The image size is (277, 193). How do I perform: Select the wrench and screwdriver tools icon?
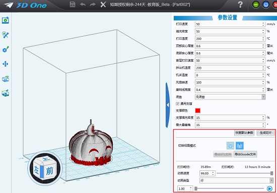[x=6, y=35]
